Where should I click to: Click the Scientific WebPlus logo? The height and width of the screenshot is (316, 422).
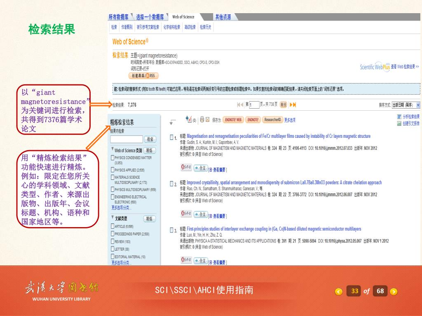[x=375, y=66]
